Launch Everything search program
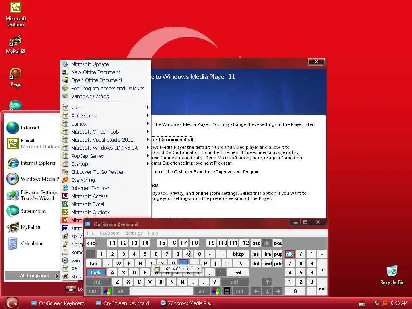 tap(106, 180)
